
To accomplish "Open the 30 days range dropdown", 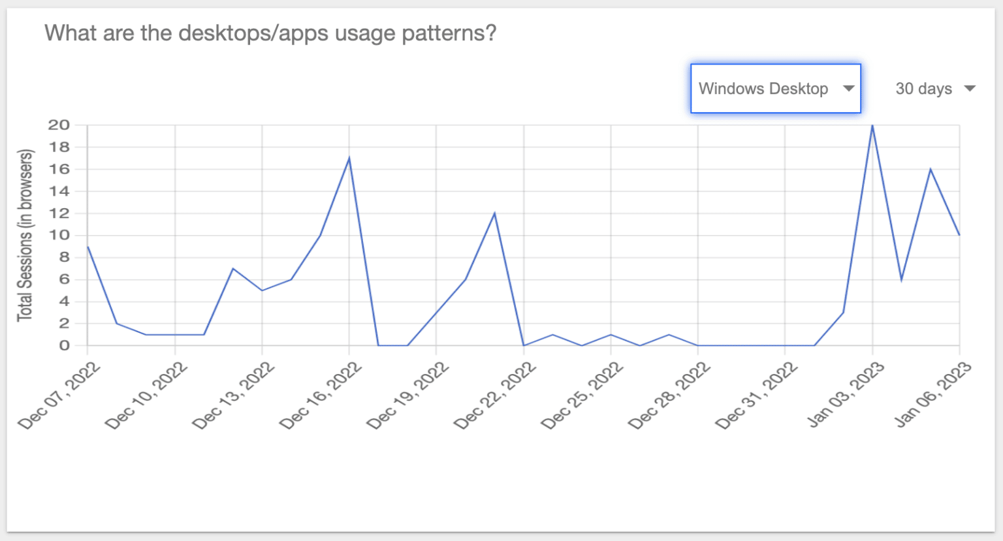I will (923, 89).
